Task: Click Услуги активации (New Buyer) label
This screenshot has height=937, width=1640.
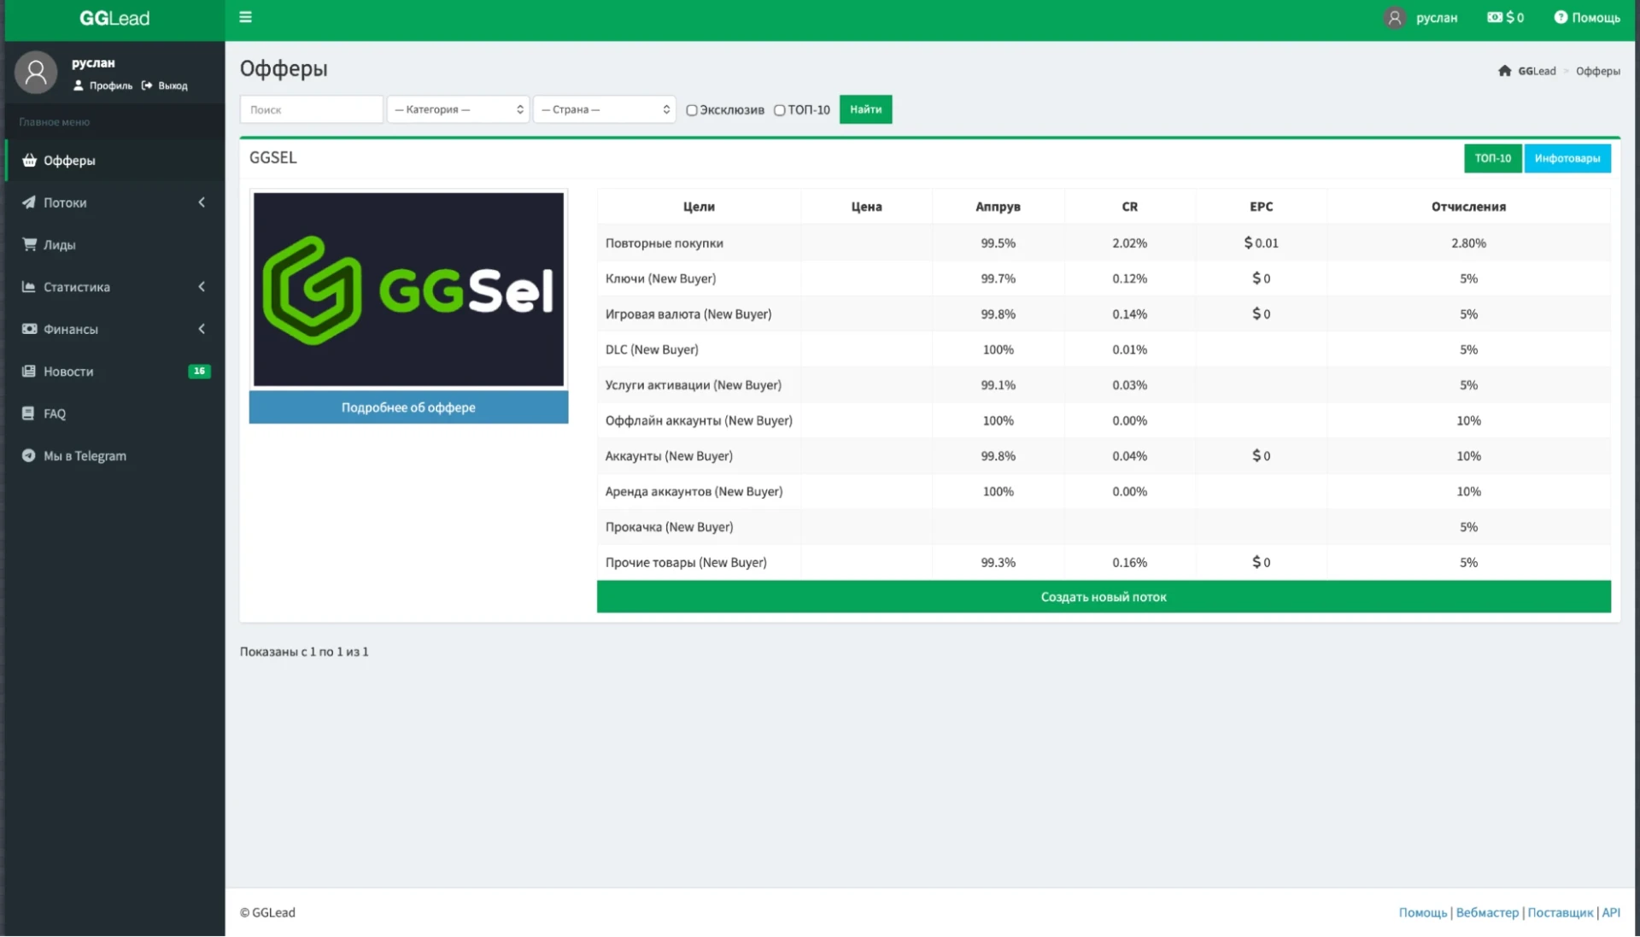Action: [693, 385]
